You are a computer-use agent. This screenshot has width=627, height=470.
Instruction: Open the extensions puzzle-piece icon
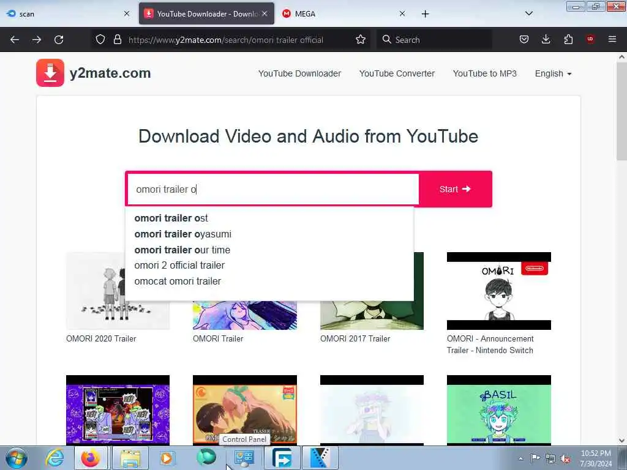(568, 40)
